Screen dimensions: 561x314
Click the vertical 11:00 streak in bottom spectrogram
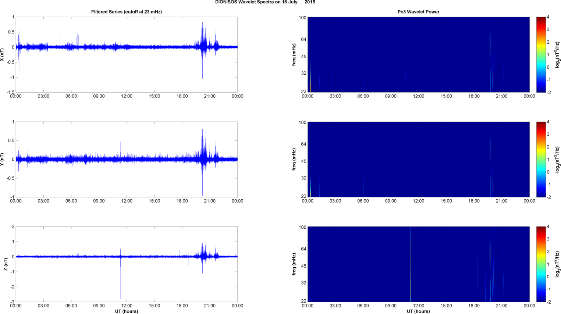[x=410, y=264]
